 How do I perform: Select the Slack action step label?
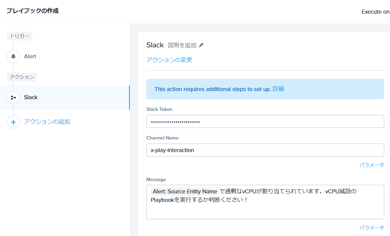31,98
